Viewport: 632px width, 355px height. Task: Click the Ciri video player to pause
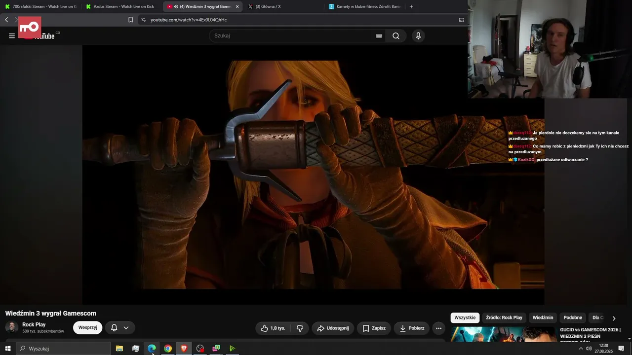tap(313, 175)
